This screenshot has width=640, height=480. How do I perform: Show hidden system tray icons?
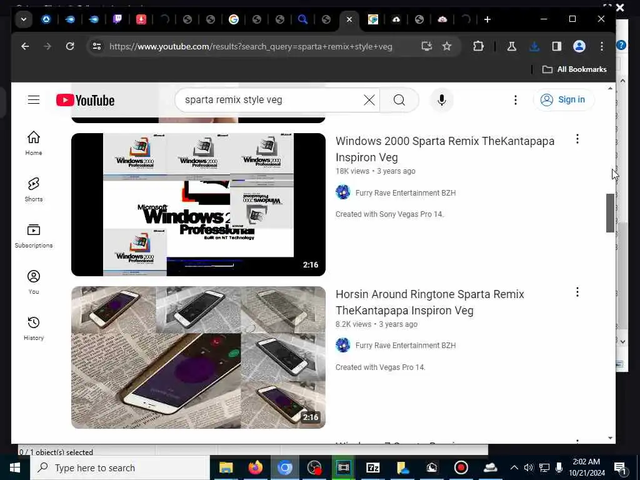[x=514, y=467]
